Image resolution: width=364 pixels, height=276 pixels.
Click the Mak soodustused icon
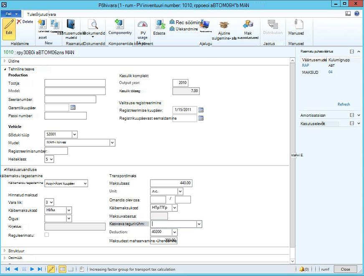[248, 25]
